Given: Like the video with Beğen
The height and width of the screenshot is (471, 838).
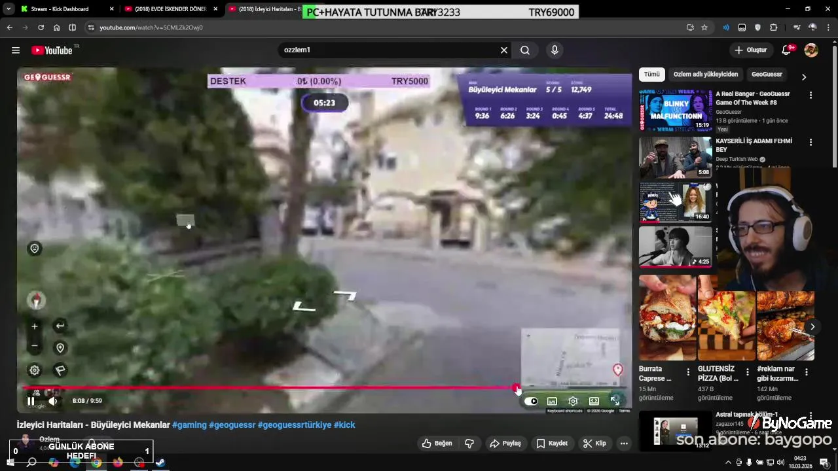Looking at the screenshot, I should pyautogui.click(x=437, y=444).
